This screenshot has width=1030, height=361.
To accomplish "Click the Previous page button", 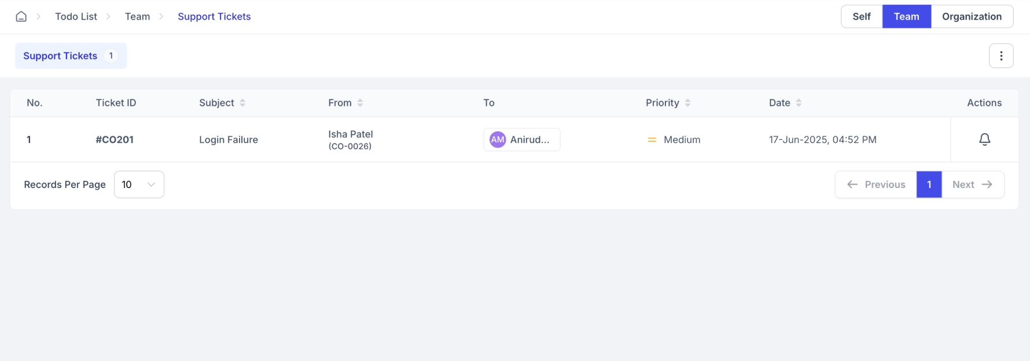I will tap(876, 185).
